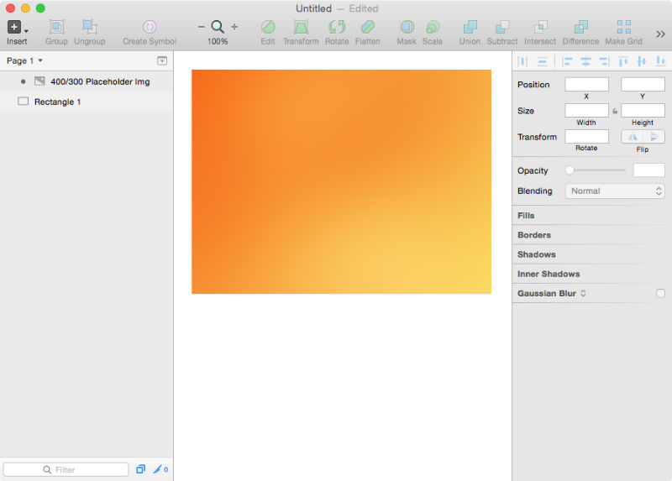The image size is (672, 481).
Task: Click the flip horizontal button
Action: coord(632,137)
